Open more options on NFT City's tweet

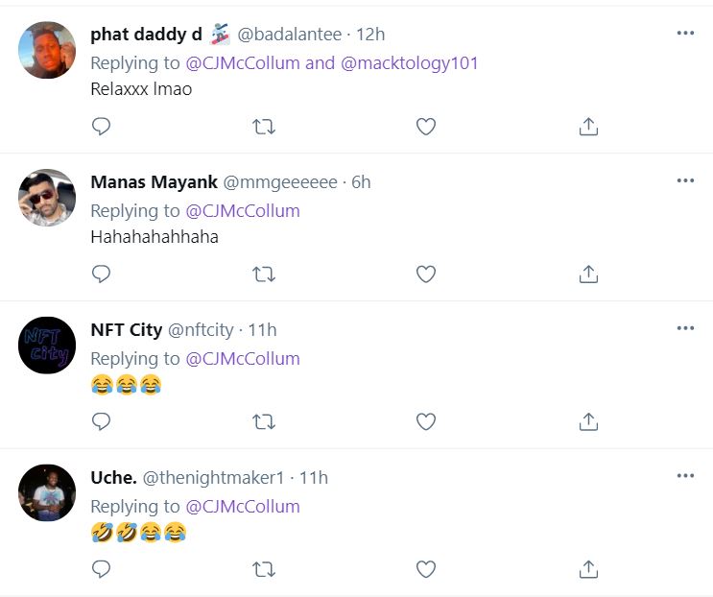coord(685,328)
